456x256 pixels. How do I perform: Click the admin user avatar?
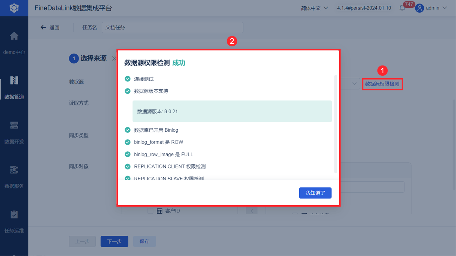pos(420,8)
